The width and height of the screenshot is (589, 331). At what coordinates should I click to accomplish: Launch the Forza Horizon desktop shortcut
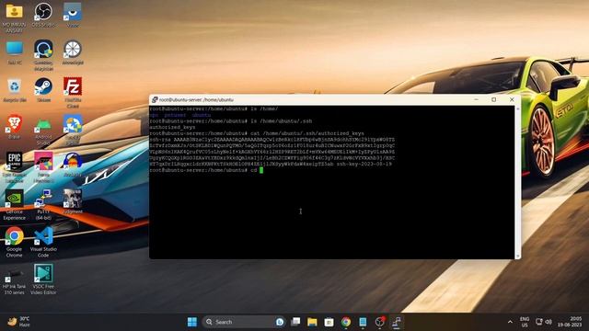(43, 166)
